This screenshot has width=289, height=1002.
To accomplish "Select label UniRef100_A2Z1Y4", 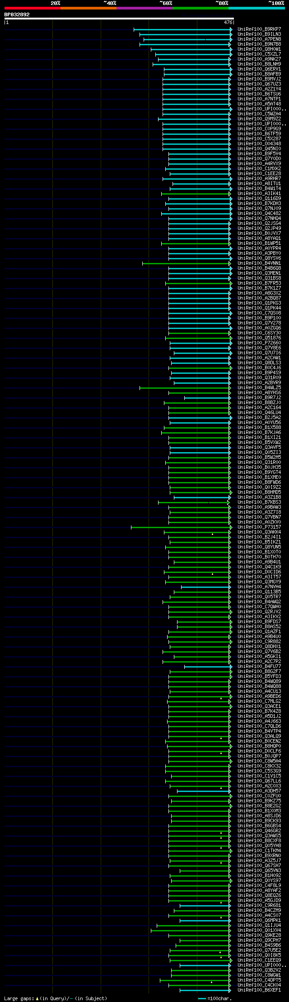I will pos(259,89).
